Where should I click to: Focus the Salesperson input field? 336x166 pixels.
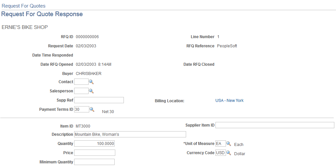[81, 91]
